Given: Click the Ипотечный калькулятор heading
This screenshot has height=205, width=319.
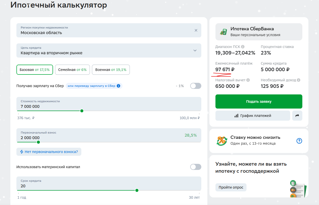Looking at the screenshot, I should tap(59, 5).
